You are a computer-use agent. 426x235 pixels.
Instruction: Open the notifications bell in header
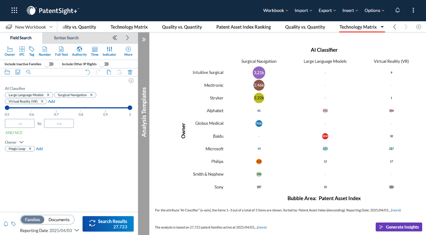tap(398, 10)
